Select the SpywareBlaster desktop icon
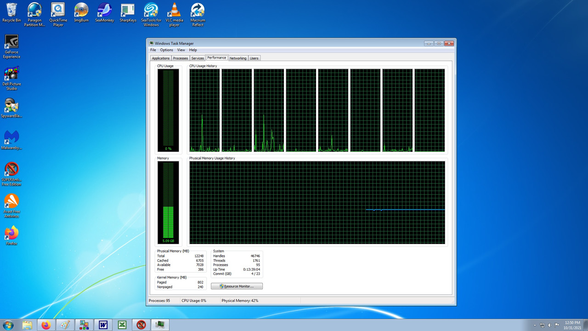The height and width of the screenshot is (331, 588). 11,108
